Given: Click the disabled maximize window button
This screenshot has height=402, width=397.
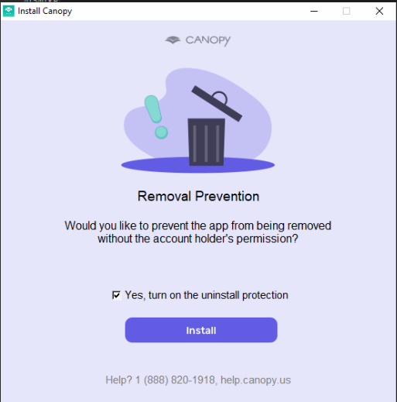Looking at the screenshot, I should coord(346,11).
